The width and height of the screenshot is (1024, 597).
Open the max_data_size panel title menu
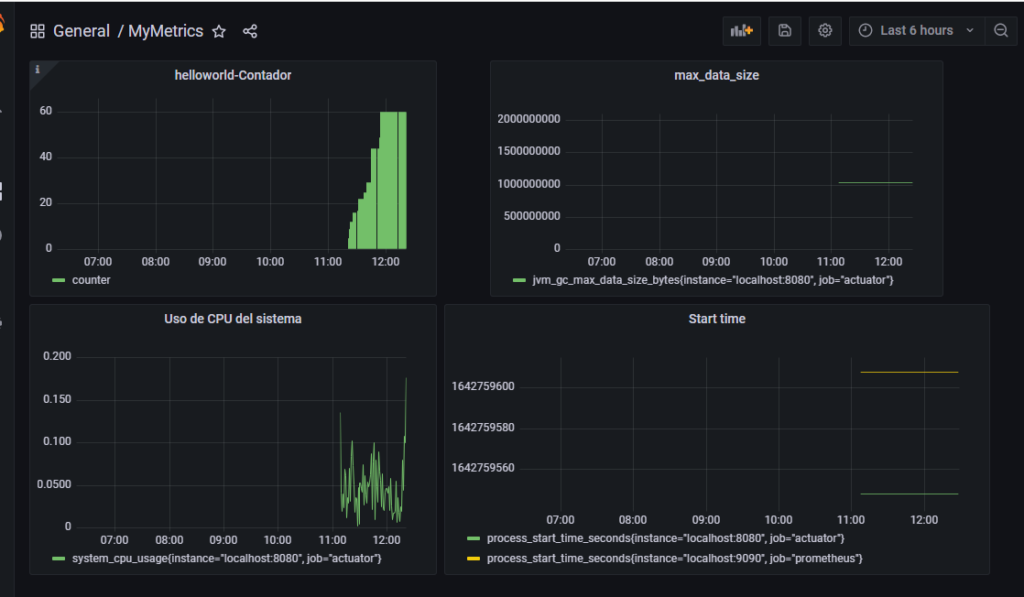point(716,74)
